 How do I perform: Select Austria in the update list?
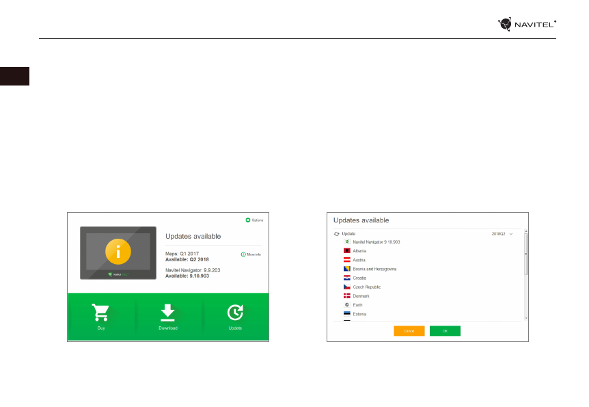click(359, 260)
